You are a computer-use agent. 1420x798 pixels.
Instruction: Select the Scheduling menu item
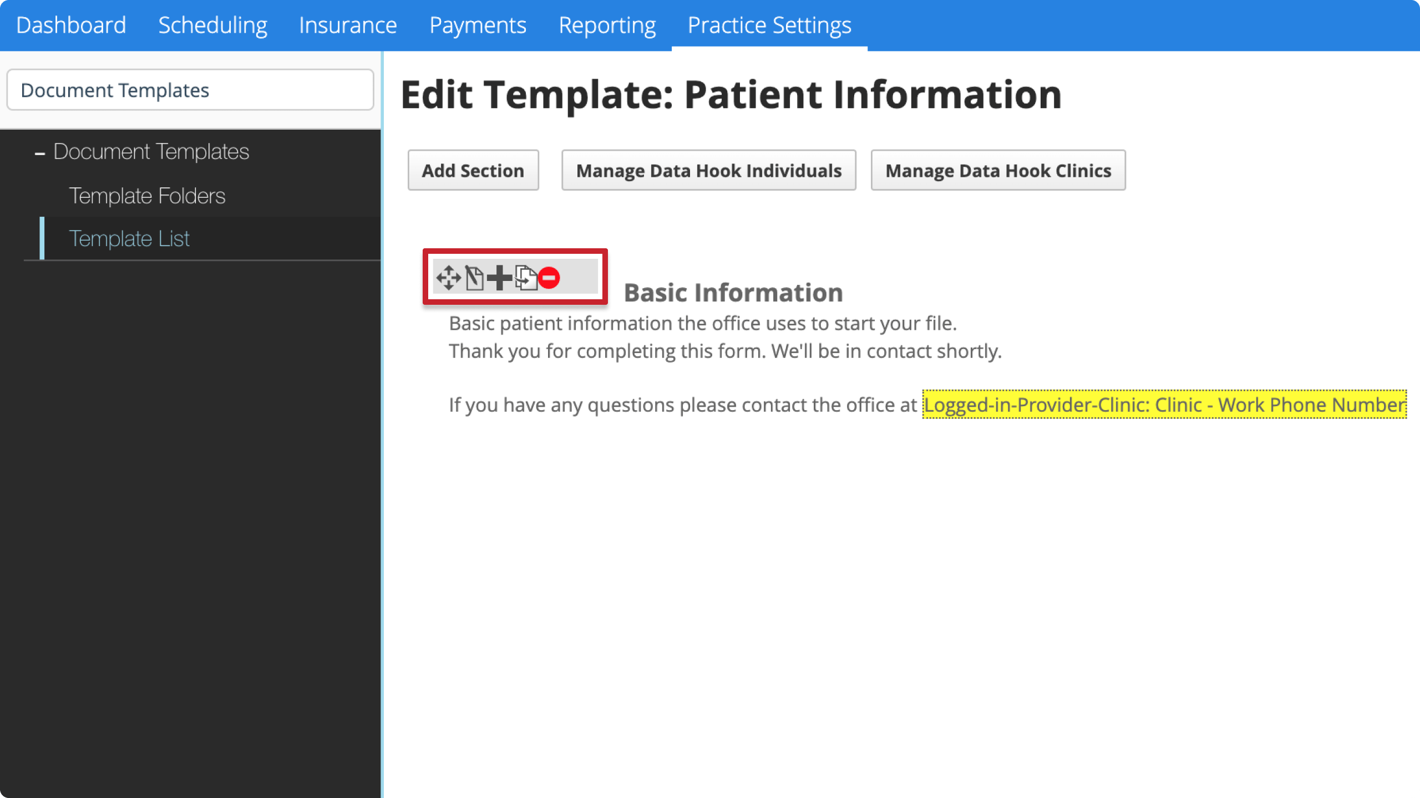[x=212, y=24]
